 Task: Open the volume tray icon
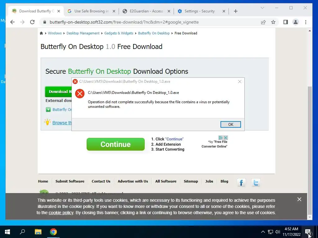pos(278,232)
